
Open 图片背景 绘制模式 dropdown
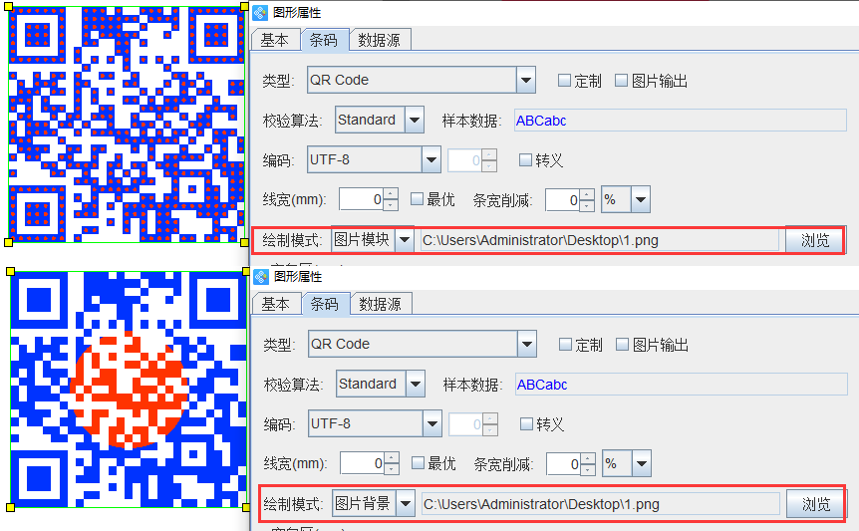406,504
